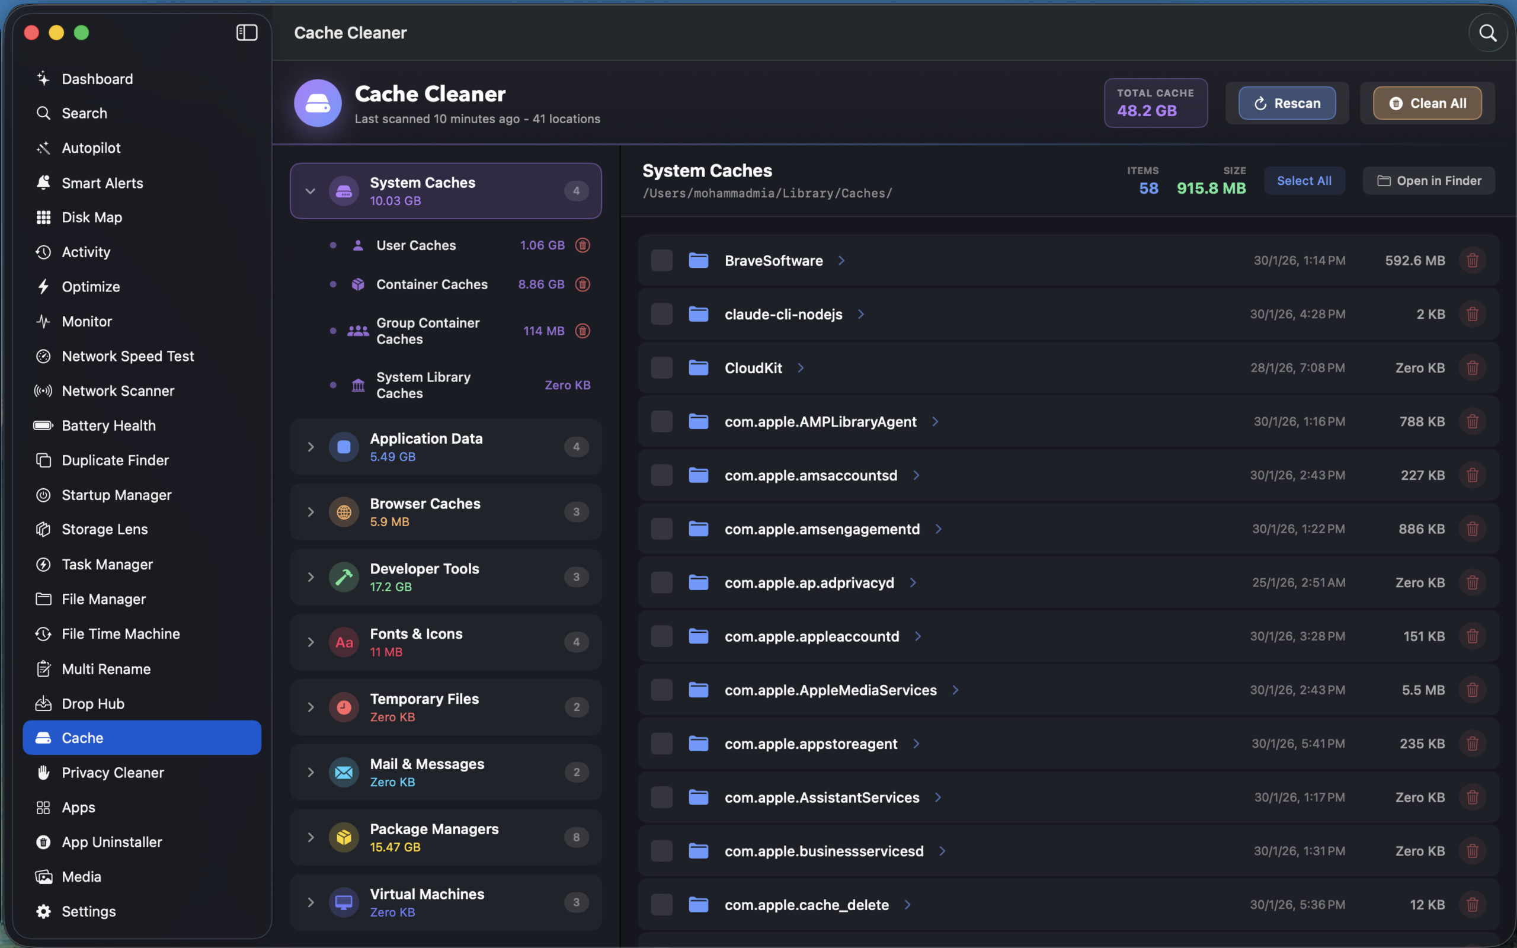Click the Privacy Cleaner hand icon
Viewport: 1517px width, 948px height.
coord(43,773)
